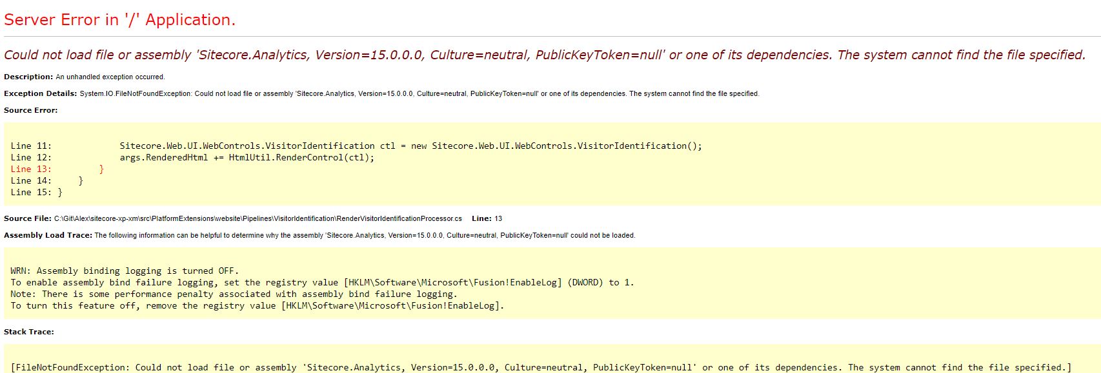Click the 'Assembly Load Trace:' label
1101x373 pixels.
[x=48, y=235]
